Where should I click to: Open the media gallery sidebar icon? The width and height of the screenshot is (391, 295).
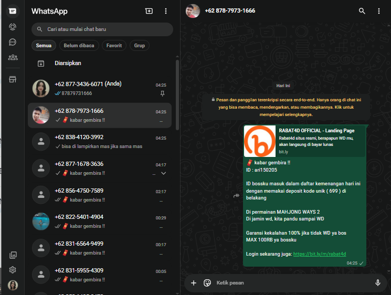(13, 255)
